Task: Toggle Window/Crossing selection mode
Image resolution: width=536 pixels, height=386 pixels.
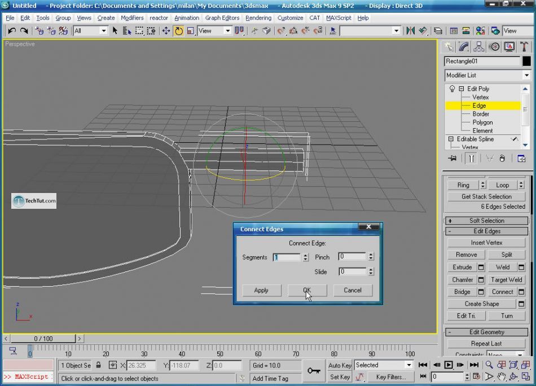Action: [x=151, y=31]
